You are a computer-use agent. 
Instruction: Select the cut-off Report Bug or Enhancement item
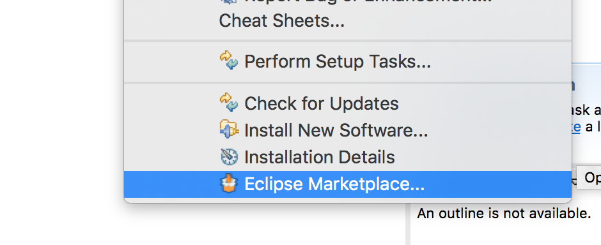pos(348,3)
